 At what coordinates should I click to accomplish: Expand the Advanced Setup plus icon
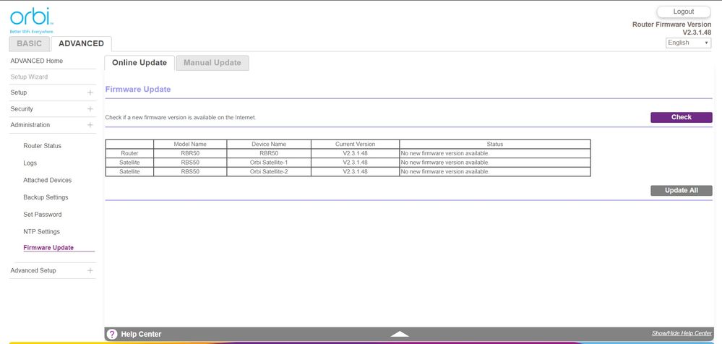click(90, 270)
